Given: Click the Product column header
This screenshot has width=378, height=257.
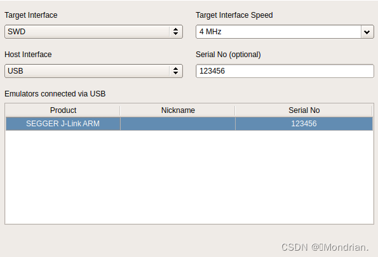Looking at the screenshot, I should click(x=63, y=110).
